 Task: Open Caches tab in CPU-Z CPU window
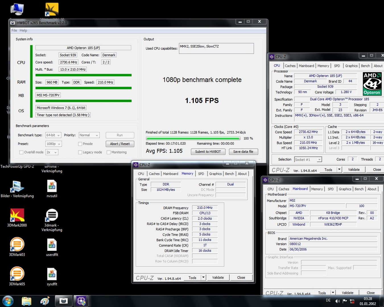(290, 66)
